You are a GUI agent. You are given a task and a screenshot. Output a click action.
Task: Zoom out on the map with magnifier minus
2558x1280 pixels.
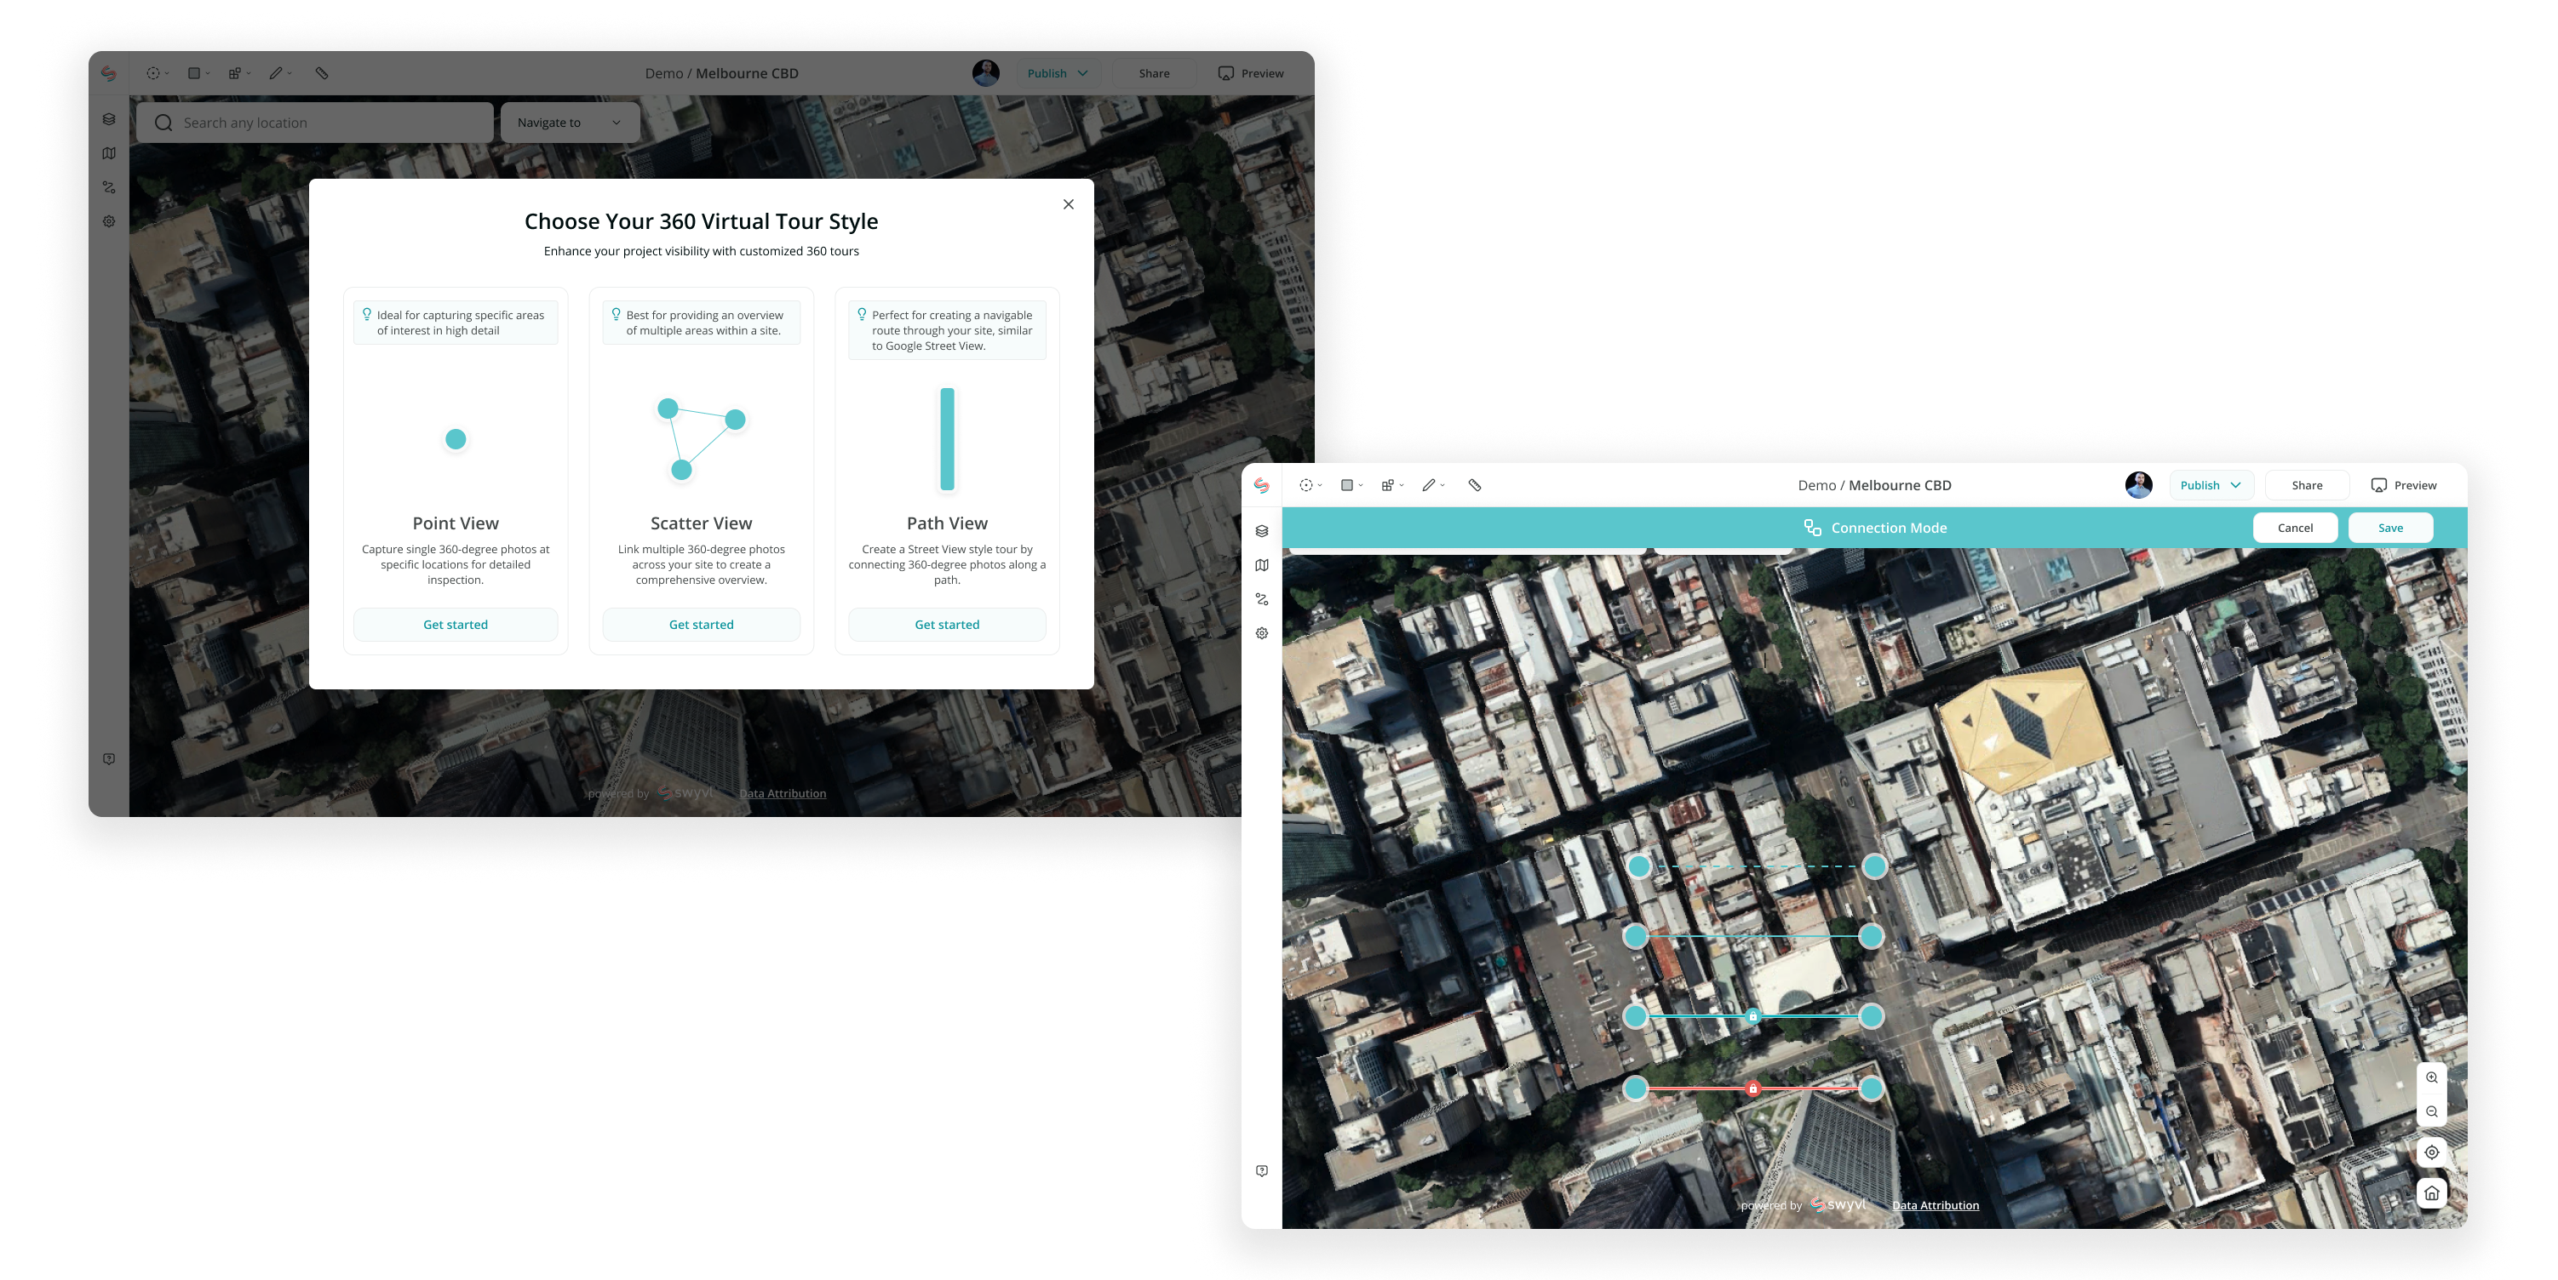(2432, 1111)
